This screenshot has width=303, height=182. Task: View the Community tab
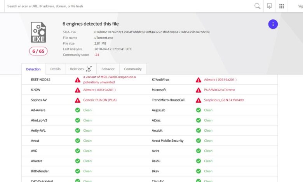133,69
